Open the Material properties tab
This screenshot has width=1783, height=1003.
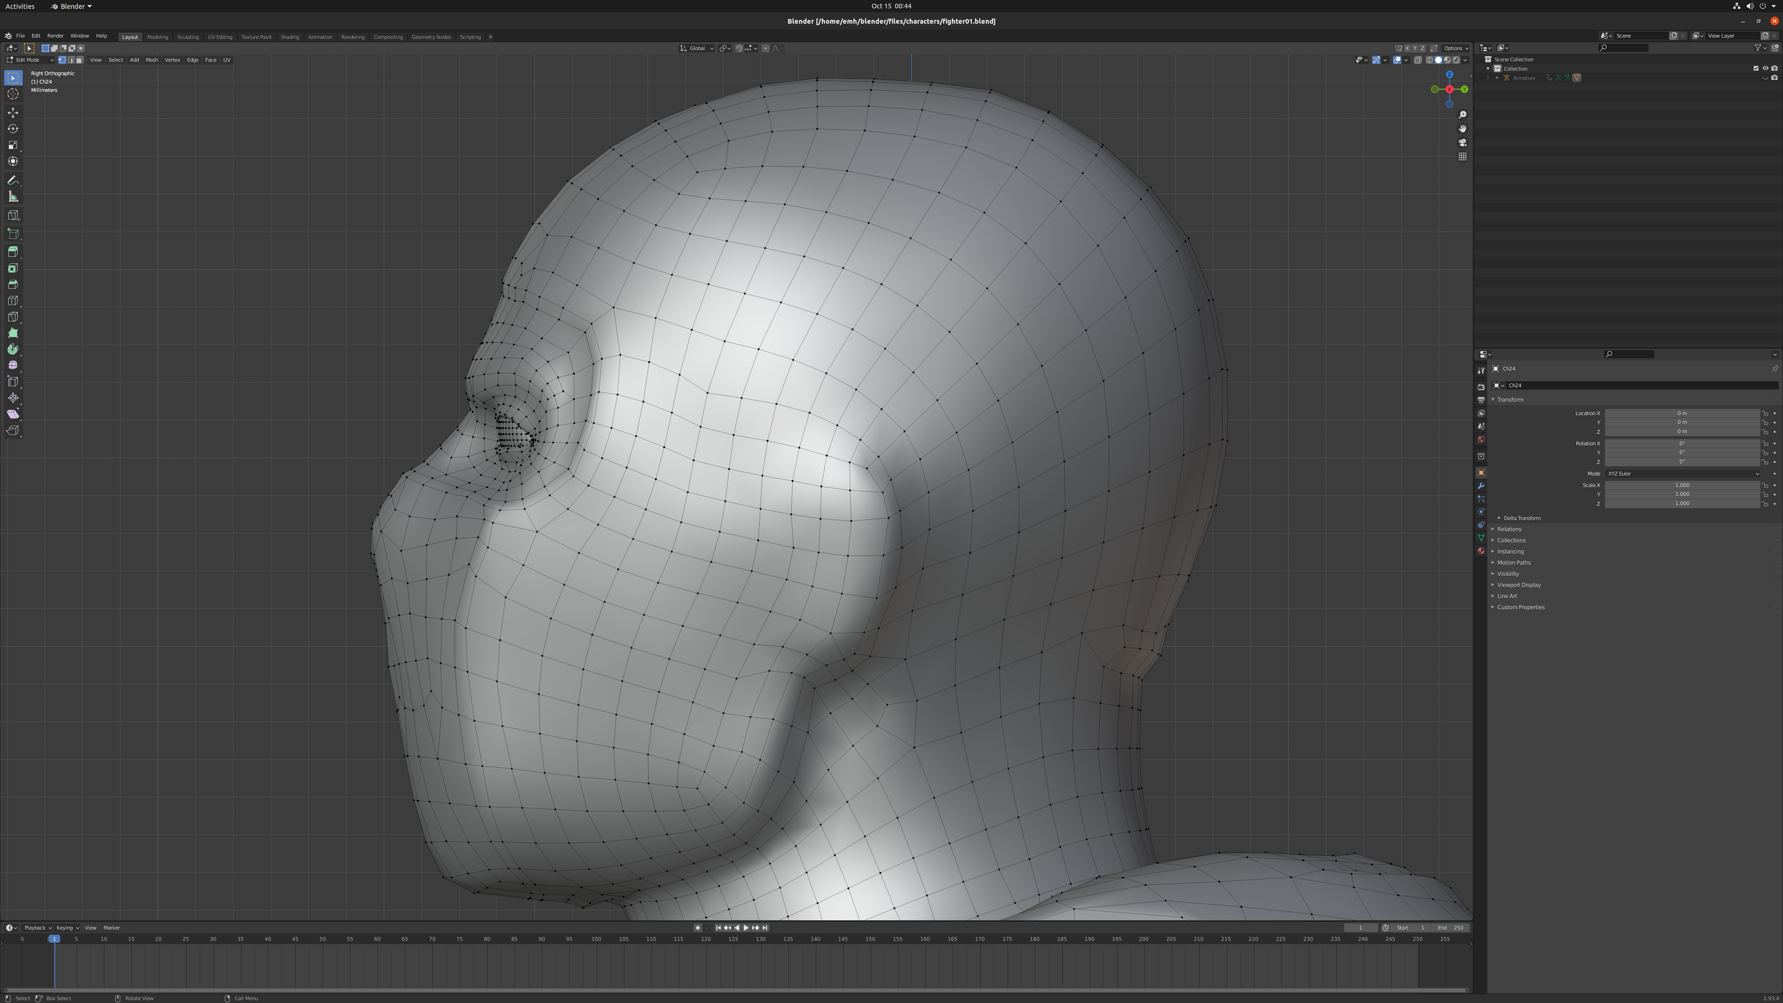pos(1481,551)
